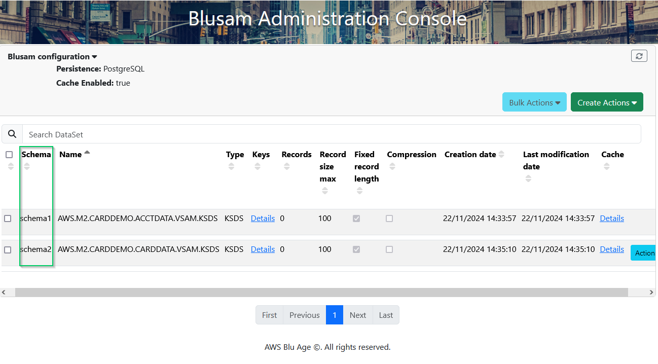Open Keys Details for the ACCTDATA dataset
658x364 pixels.
263,218
